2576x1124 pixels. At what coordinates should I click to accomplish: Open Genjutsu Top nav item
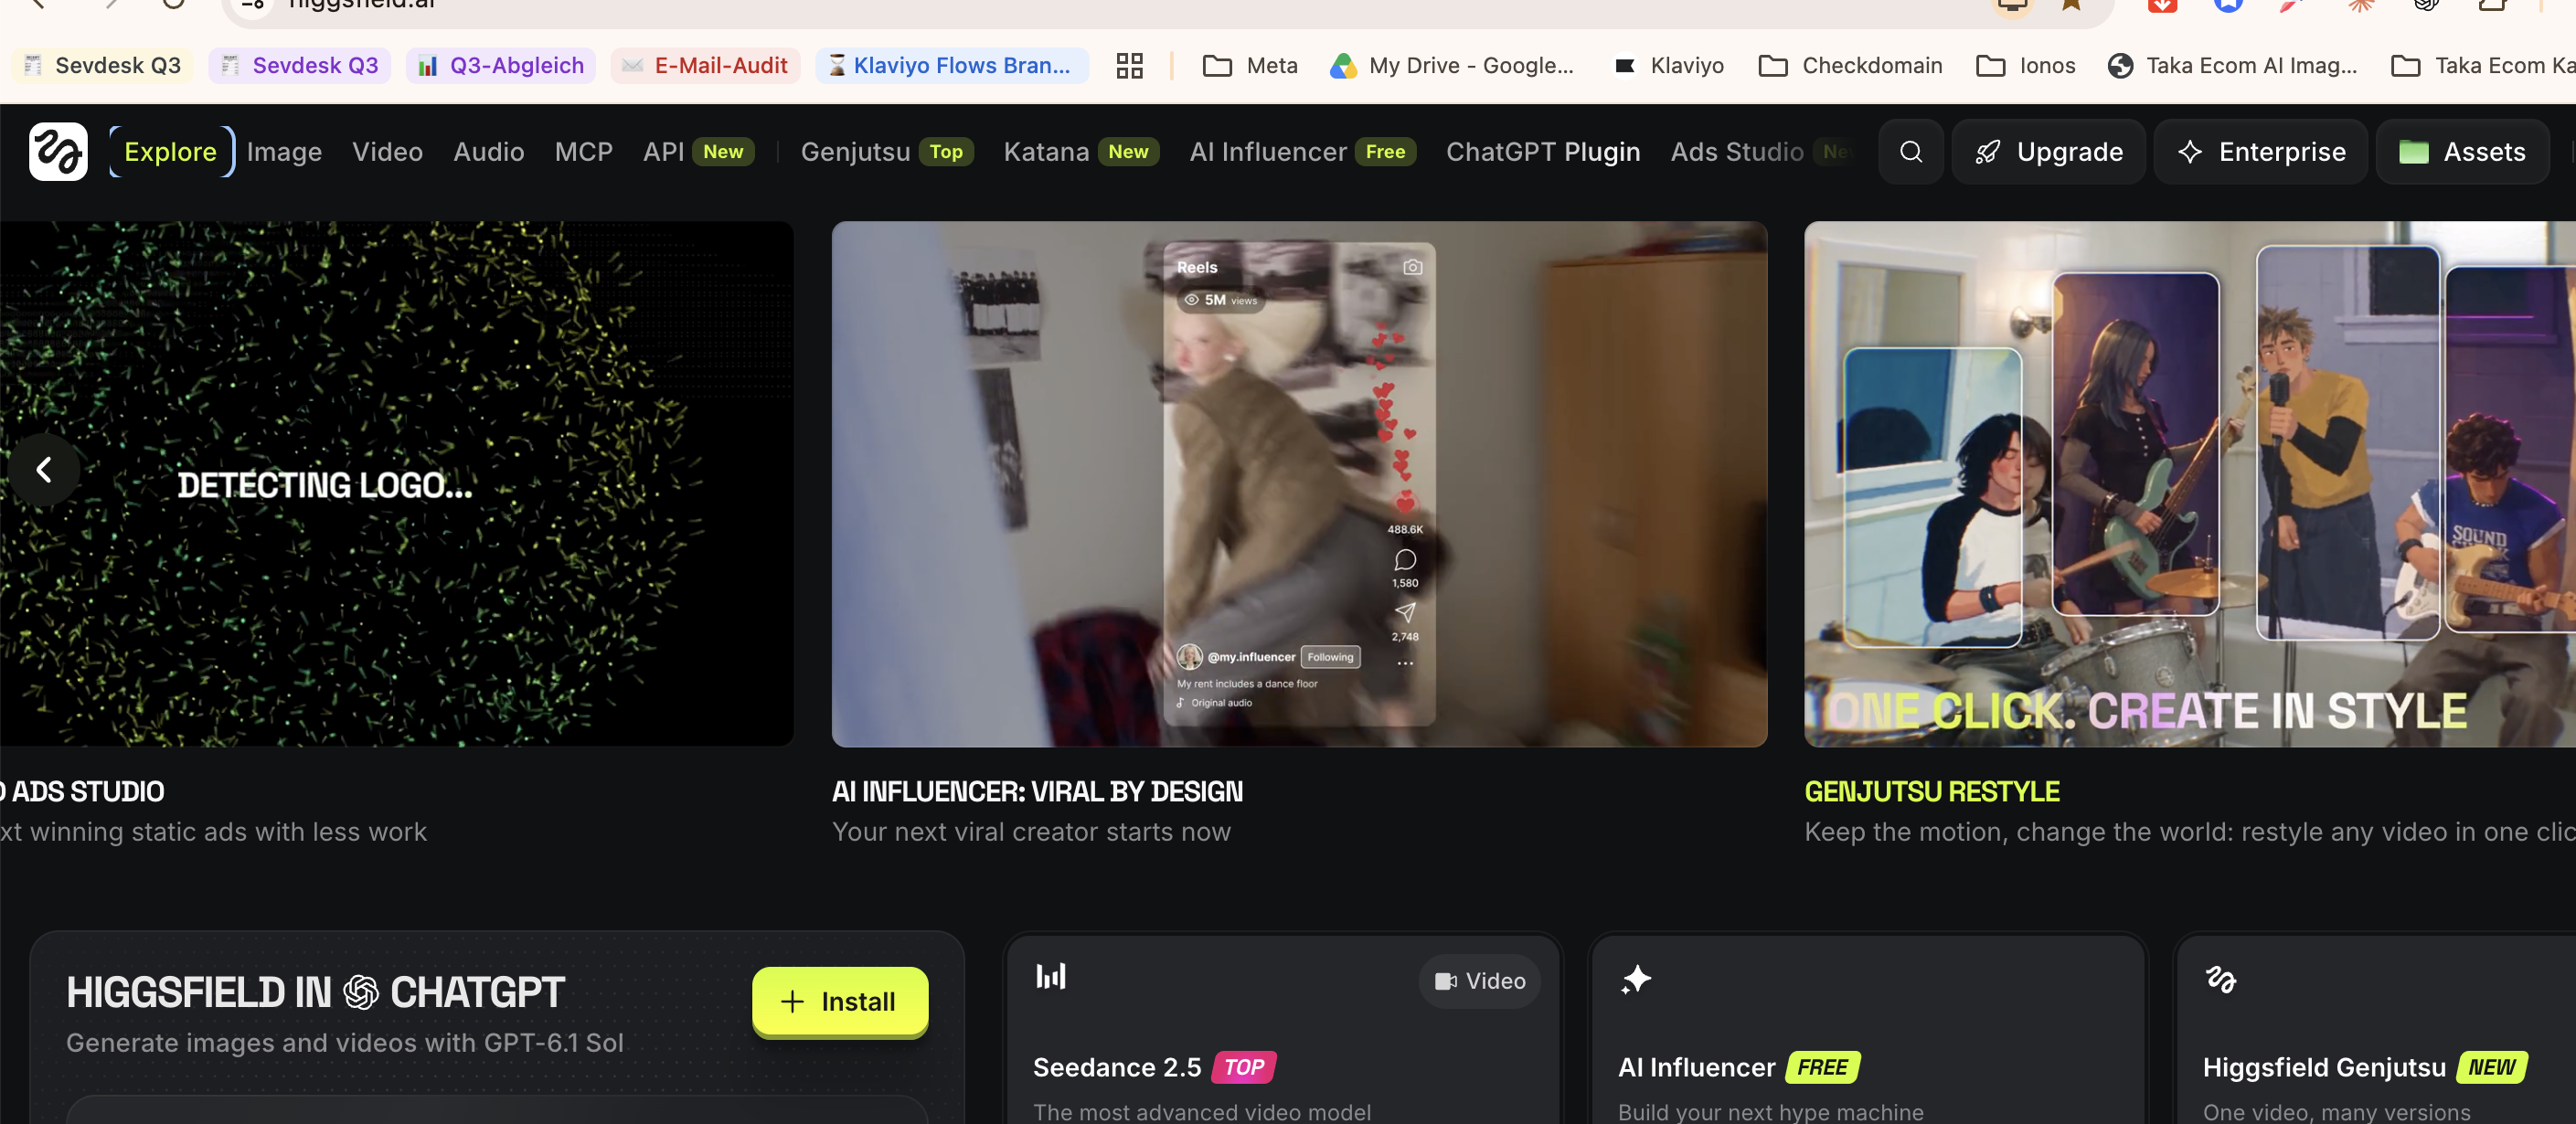[886, 152]
